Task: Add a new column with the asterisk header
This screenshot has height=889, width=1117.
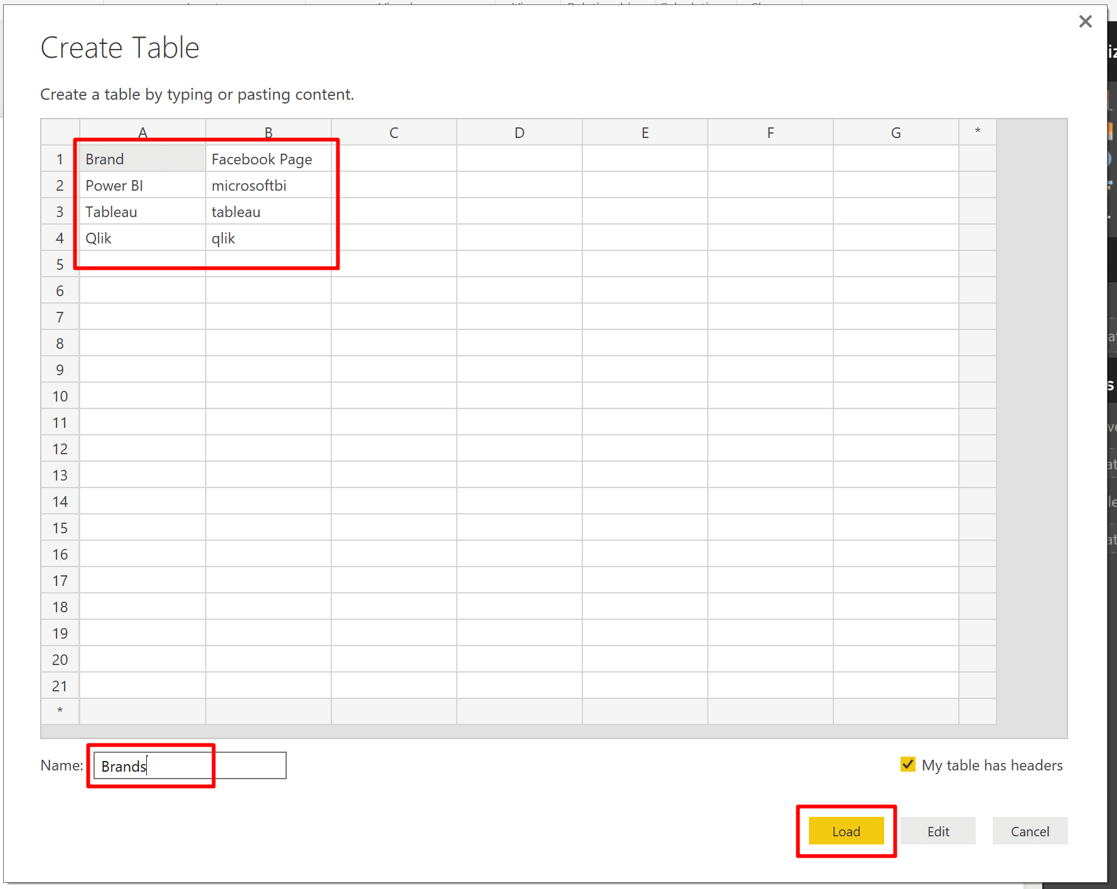Action: [x=978, y=132]
